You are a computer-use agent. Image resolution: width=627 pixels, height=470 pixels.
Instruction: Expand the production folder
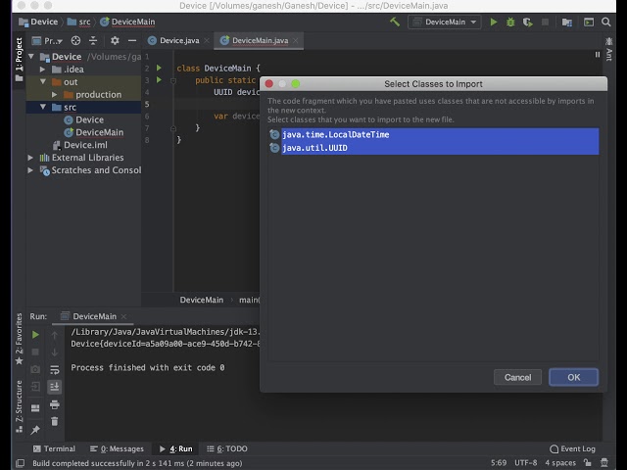coord(55,94)
